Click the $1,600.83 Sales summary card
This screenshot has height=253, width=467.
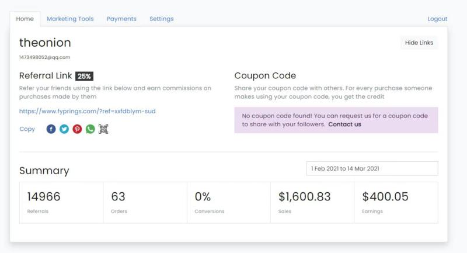point(312,202)
